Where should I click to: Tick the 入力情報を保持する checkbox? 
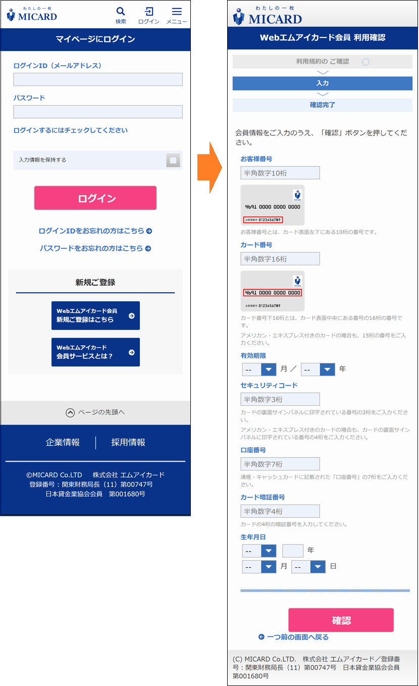[x=173, y=160]
